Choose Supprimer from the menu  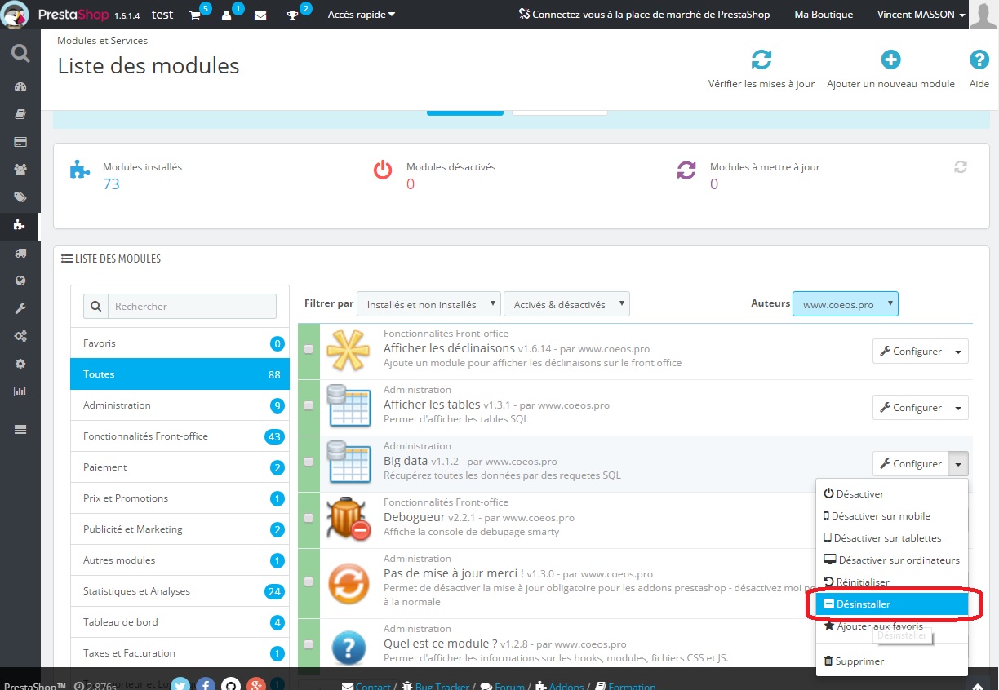pyautogui.click(x=892, y=661)
